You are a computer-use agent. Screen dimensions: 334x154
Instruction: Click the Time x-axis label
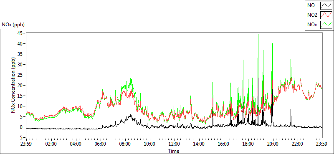point(174,151)
